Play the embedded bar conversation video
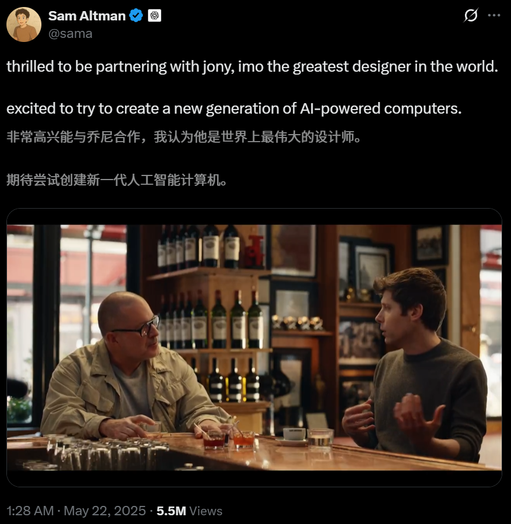Screen dimensions: 511x524 [x=254, y=347]
